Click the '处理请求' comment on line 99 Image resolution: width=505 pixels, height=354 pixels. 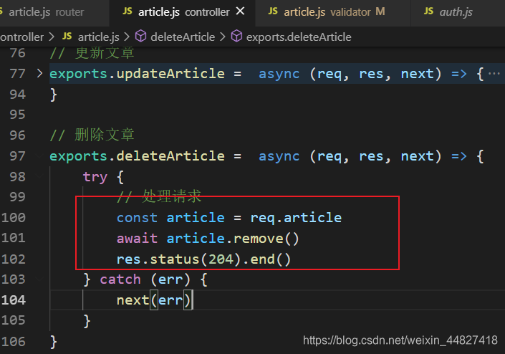pyautogui.click(x=171, y=196)
